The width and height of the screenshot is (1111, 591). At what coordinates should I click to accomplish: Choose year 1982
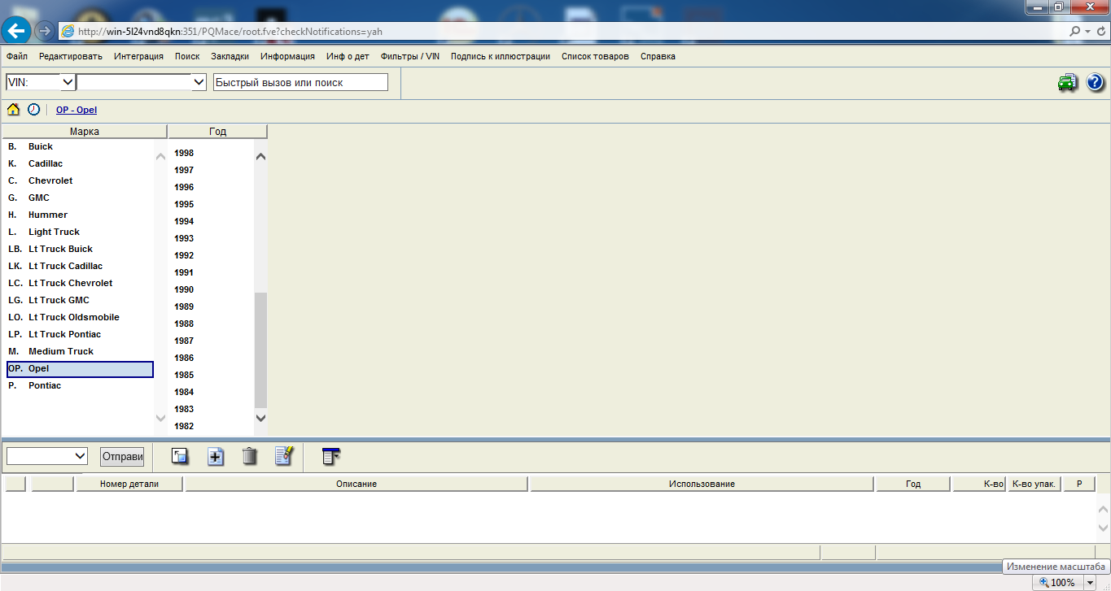[184, 426]
